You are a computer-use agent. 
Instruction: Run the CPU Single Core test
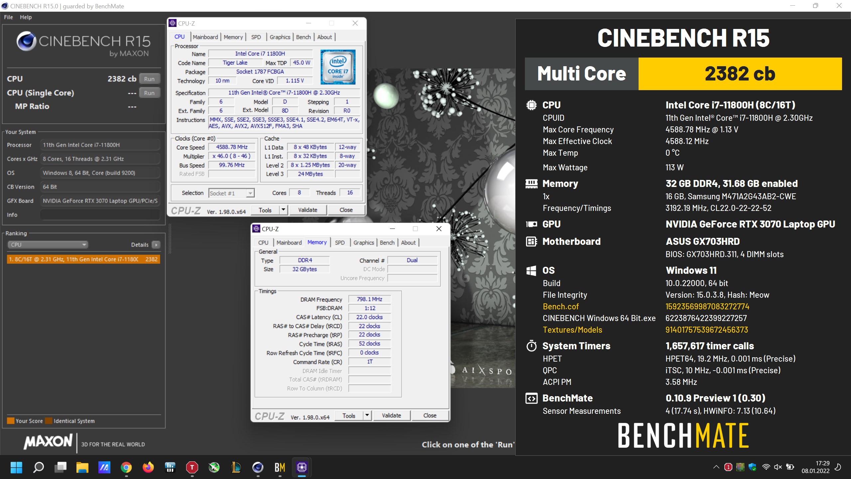pos(149,93)
